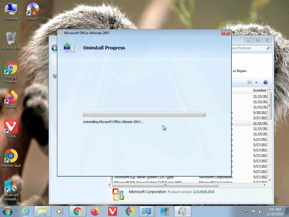This screenshot has height=217, width=289.
Task: Open the Computer desktop icon
Action: tap(11, 12)
